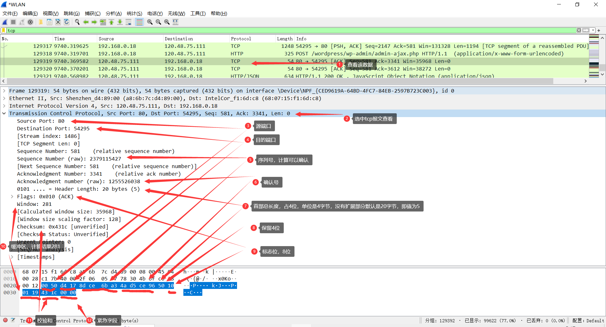Expand the Flags: 0x010 (ACK) row
Viewport: 606px width, 327px height.
(12, 196)
